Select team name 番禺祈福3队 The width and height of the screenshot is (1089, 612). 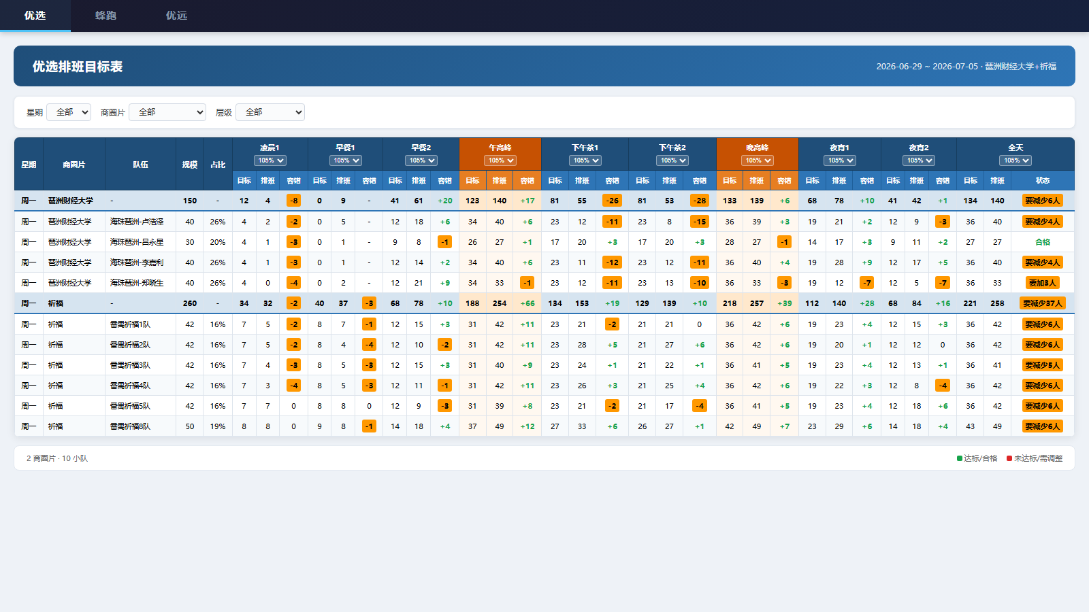click(130, 365)
